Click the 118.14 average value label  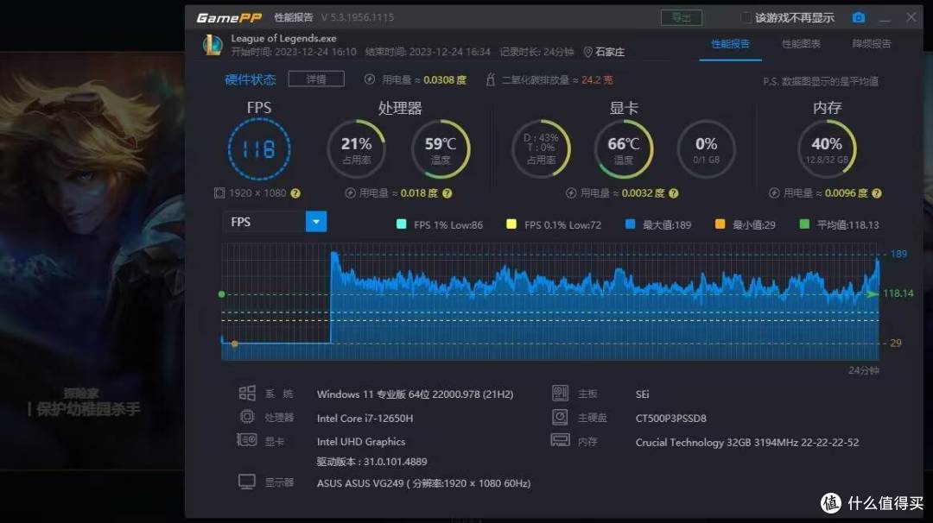pos(898,293)
